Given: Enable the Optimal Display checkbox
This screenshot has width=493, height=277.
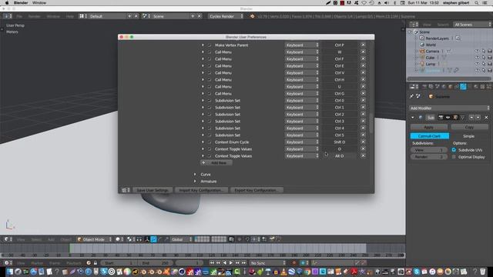Looking at the screenshot, I should 454,157.
